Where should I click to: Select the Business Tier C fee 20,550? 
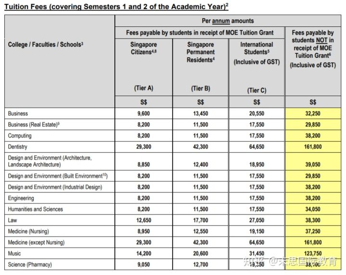click(x=257, y=114)
